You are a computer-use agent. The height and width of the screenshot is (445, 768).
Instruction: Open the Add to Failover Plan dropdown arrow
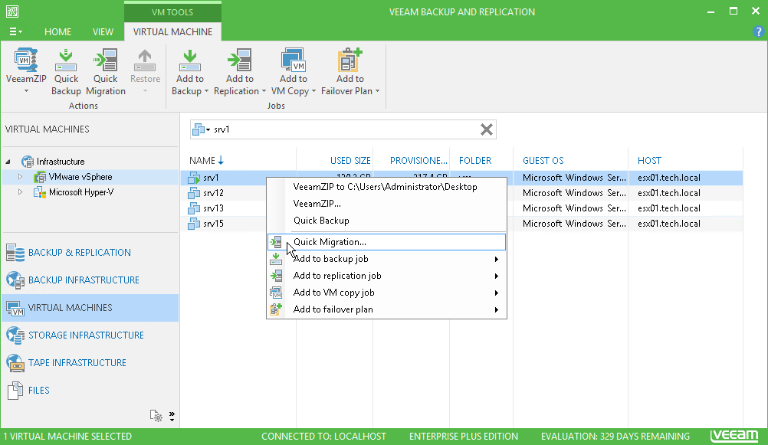[377, 92]
